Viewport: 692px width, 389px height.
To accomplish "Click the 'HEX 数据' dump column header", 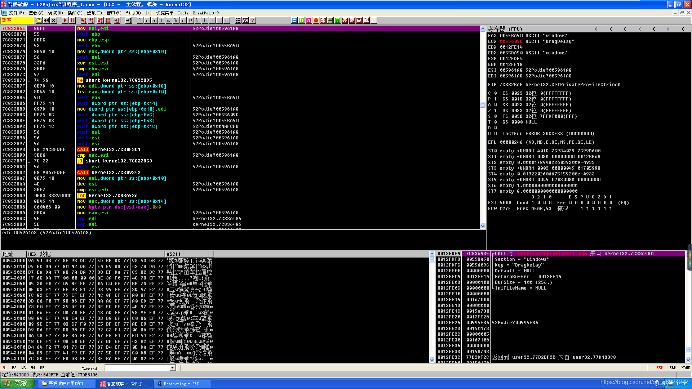I will tap(95, 254).
